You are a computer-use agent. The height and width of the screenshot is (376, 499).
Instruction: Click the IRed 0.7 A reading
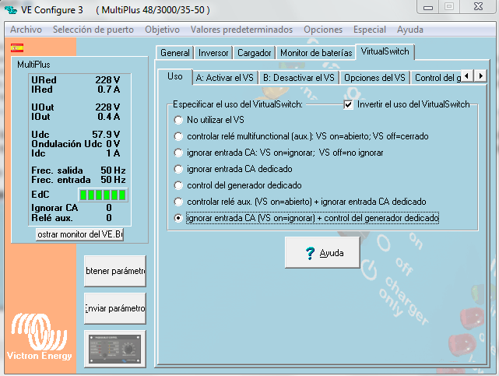(76, 90)
